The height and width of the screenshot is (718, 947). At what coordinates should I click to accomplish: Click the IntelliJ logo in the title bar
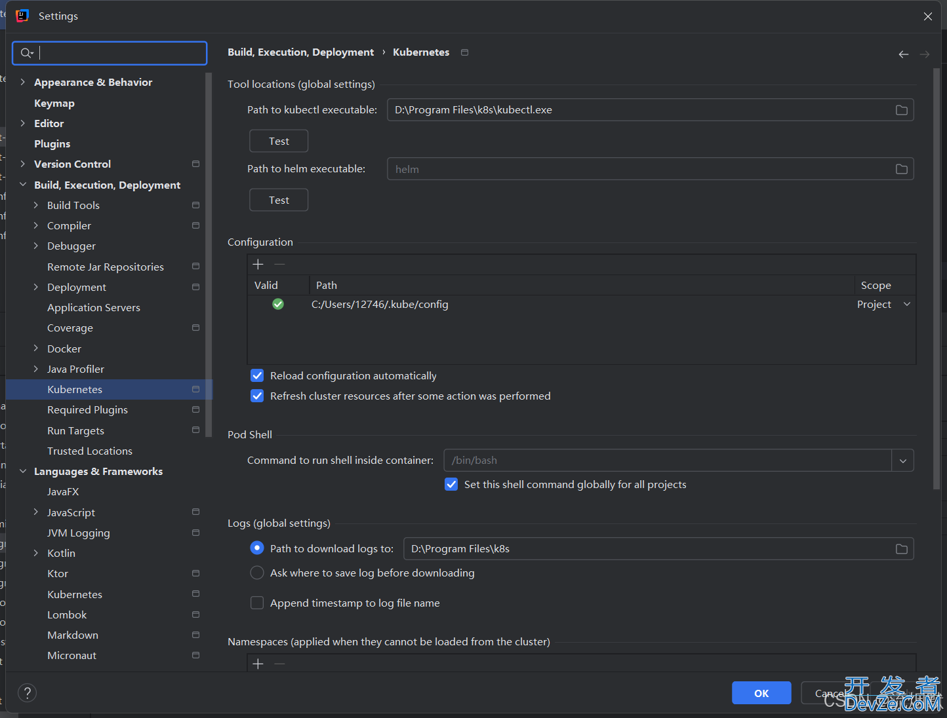22,16
